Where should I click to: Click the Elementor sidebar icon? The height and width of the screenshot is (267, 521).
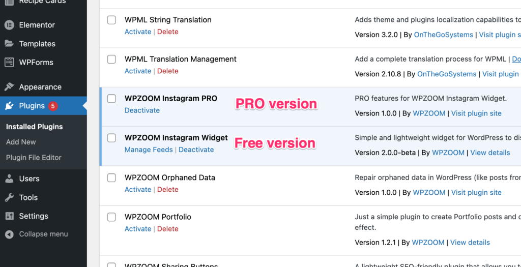(9, 25)
